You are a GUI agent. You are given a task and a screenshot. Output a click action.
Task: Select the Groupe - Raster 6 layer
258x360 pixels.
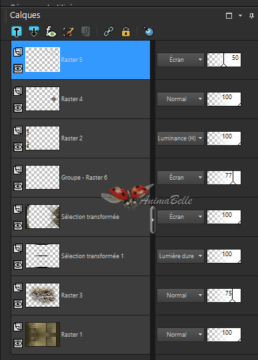[81, 178]
